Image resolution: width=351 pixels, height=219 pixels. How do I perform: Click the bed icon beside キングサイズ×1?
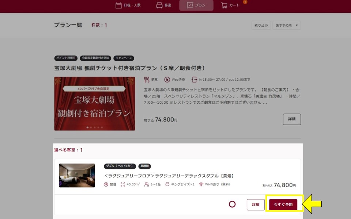point(167,184)
